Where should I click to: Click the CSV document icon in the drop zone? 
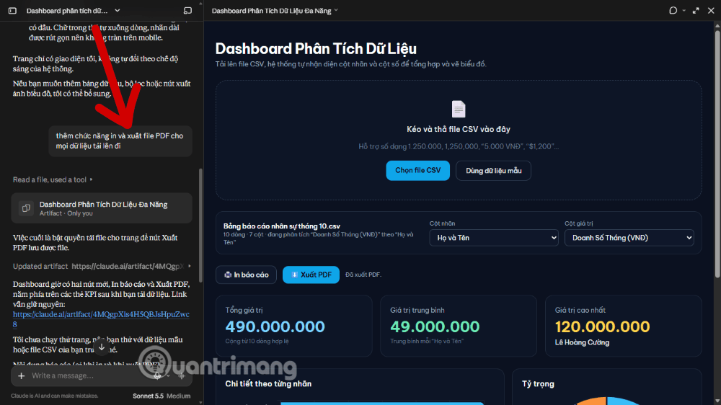(x=459, y=109)
